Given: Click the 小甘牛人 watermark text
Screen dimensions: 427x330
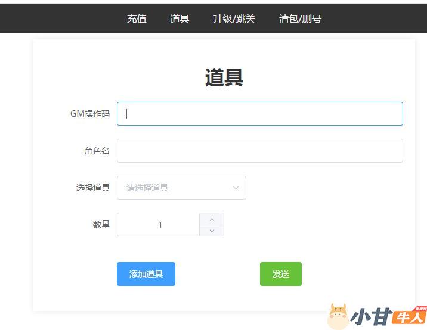Looking at the screenshot, I should click(x=388, y=317).
